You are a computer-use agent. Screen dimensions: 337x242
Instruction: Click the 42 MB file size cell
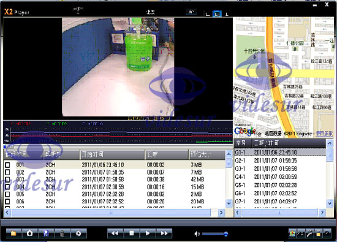coord(197,180)
